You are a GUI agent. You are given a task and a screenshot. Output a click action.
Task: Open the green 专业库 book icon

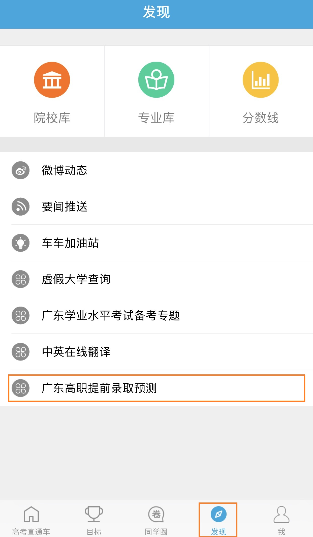[156, 80]
